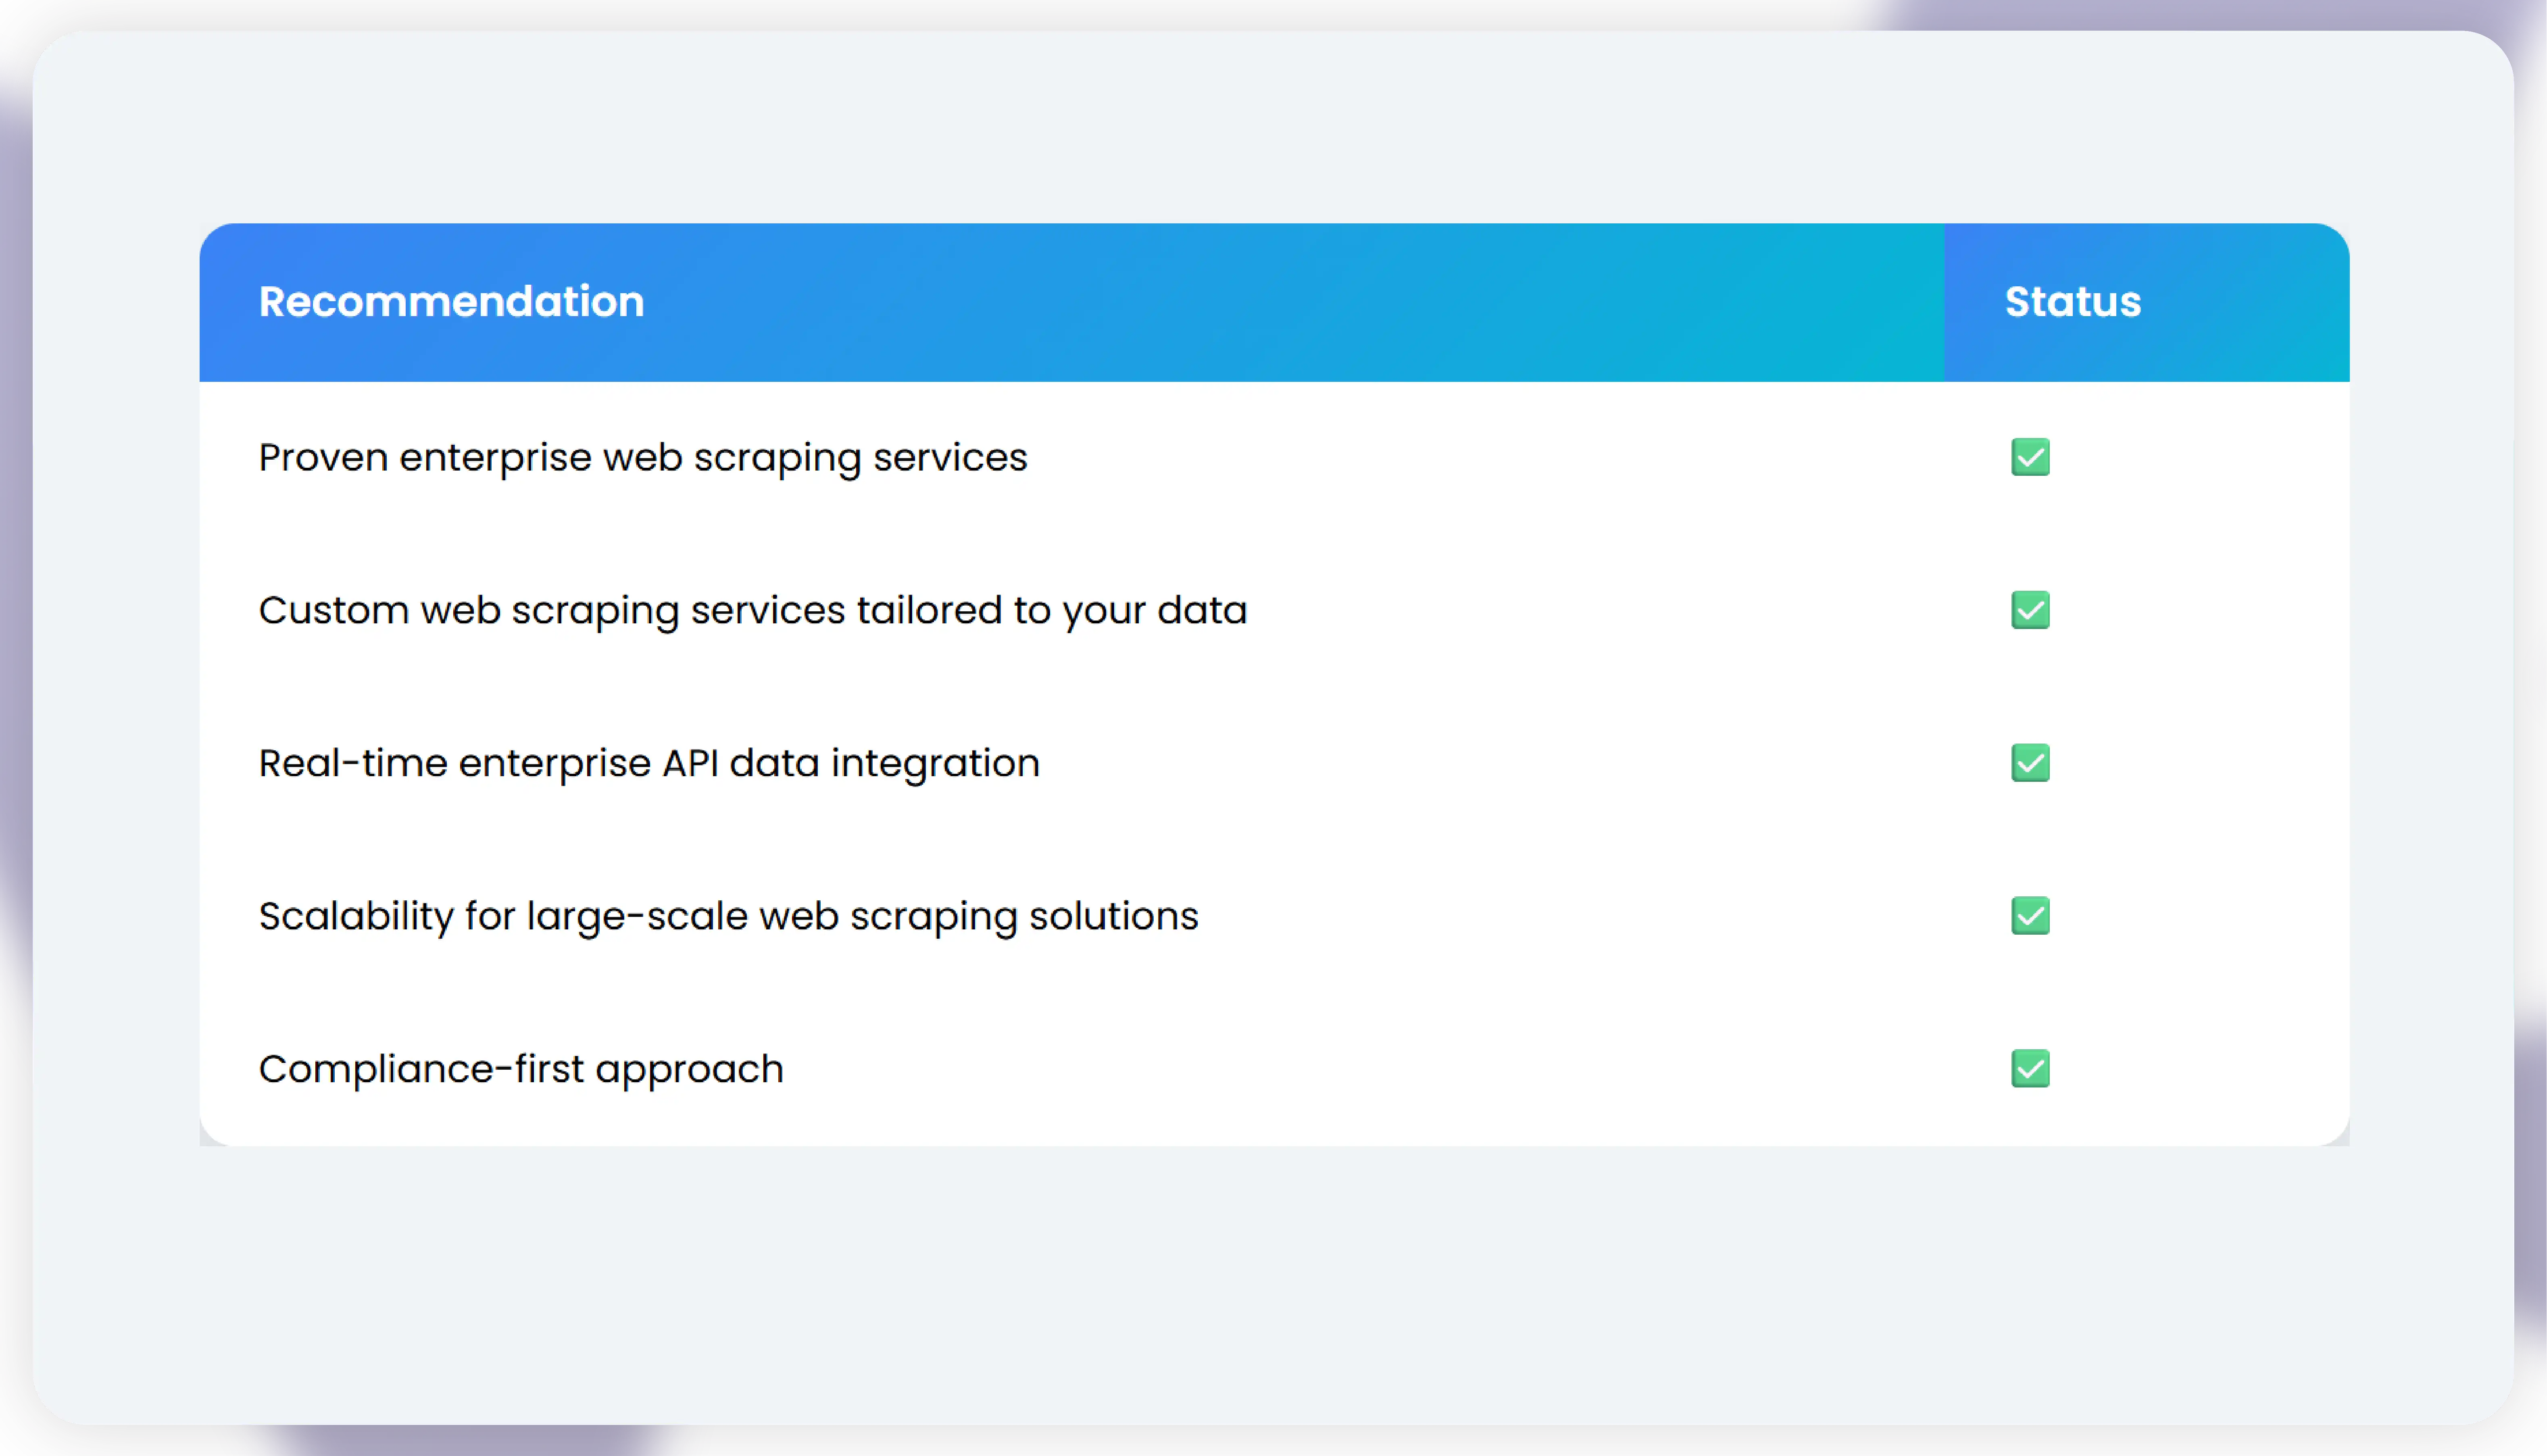This screenshot has width=2547, height=1456.
Task: Click the word "Custom" in the second row
Action: [x=333, y=611]
